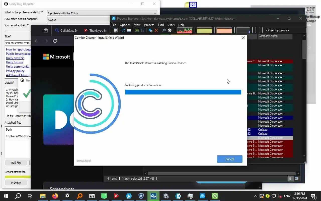Open Task View on the taskbar
Viewport: 321px width, 201px height.
[30, 196]
